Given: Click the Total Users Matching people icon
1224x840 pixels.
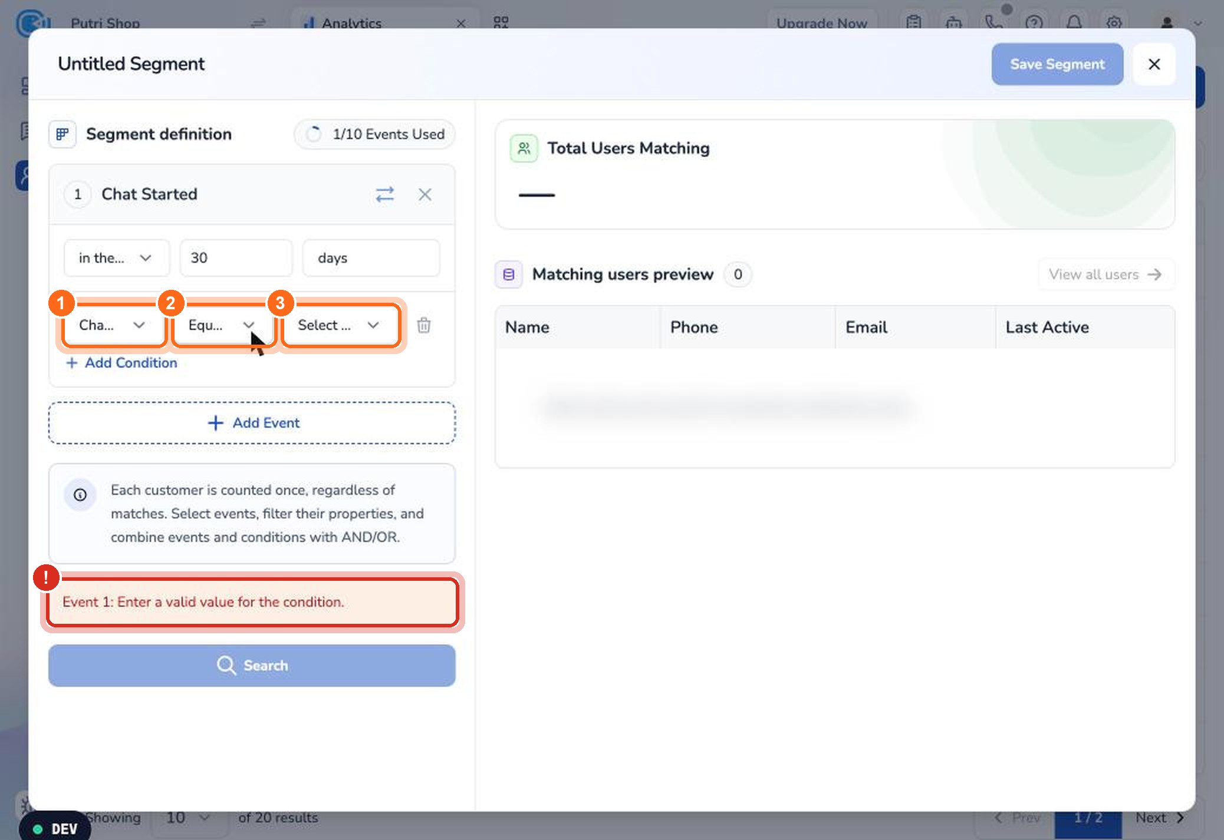Looking at the screenshot, I should point(524,148).
